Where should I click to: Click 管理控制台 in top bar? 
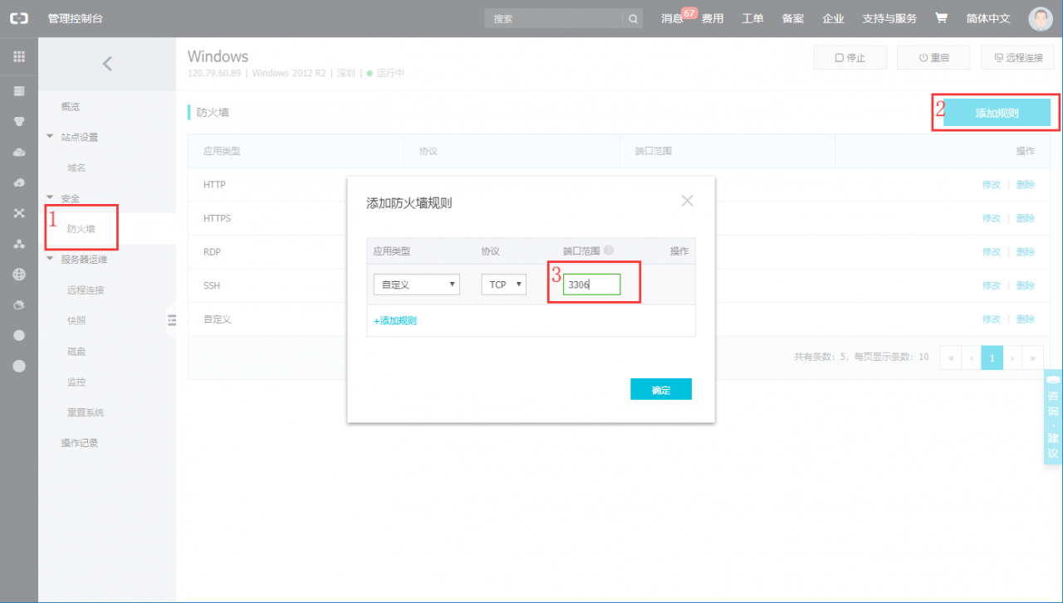coord(76,18)
